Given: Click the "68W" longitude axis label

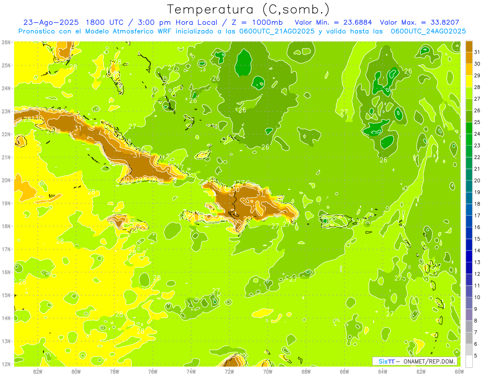Looking at the screenshot, I should coord(306,371).
